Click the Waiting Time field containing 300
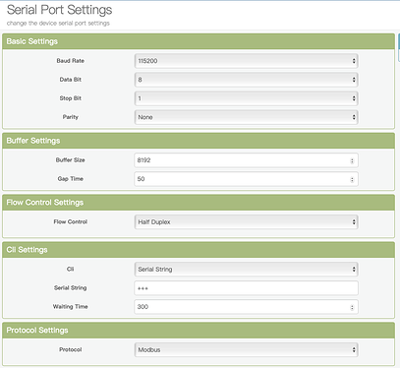The width and height of the screenshot is (400, 368). click(x=246, y=307)
